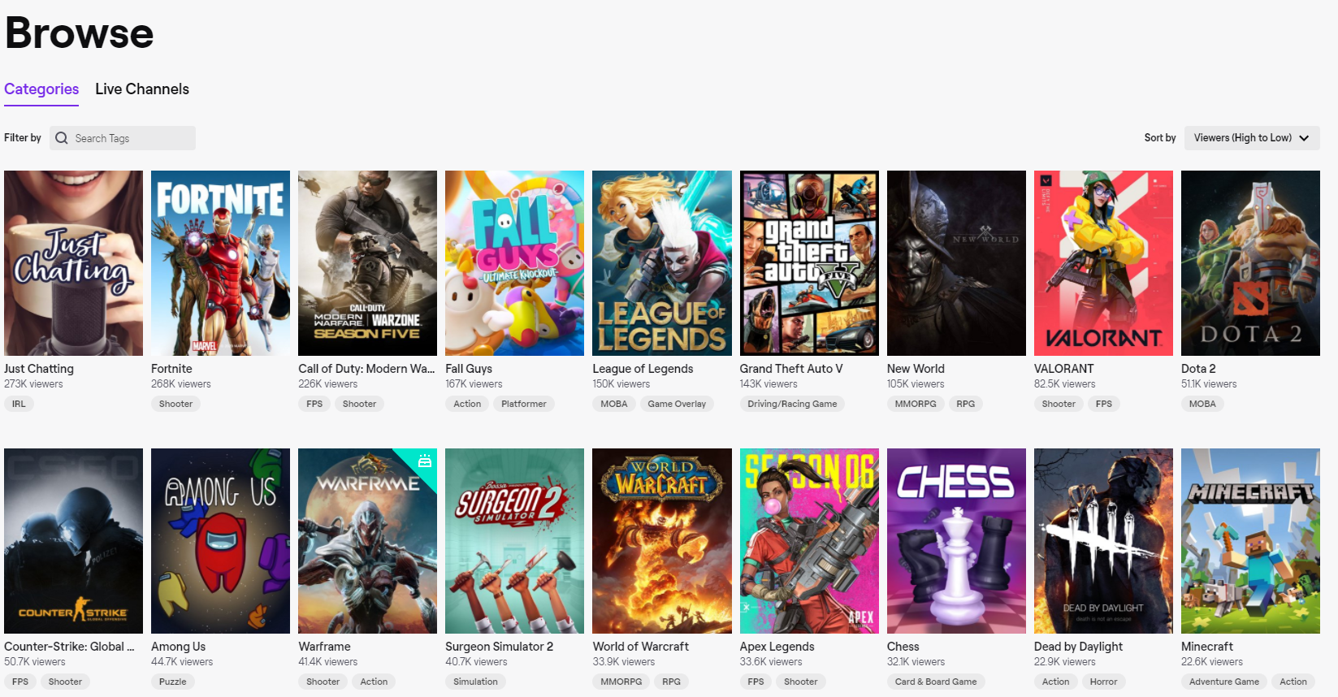Select the Action tag under Fall Guys

[x=467, y=404]
